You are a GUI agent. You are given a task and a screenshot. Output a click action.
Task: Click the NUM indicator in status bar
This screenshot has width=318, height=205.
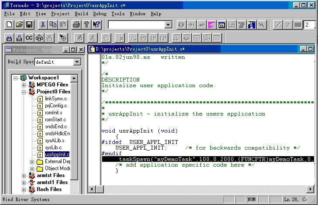point(252,199)
